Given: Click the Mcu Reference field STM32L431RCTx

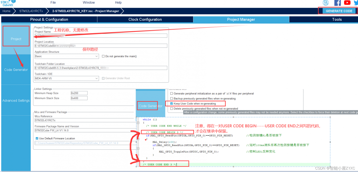Looking at the screenshot, I should (85, 120).
